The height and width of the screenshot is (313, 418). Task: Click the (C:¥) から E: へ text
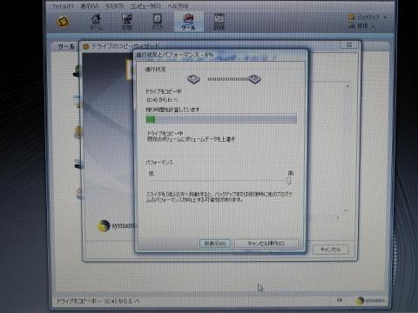pos(162,100)
